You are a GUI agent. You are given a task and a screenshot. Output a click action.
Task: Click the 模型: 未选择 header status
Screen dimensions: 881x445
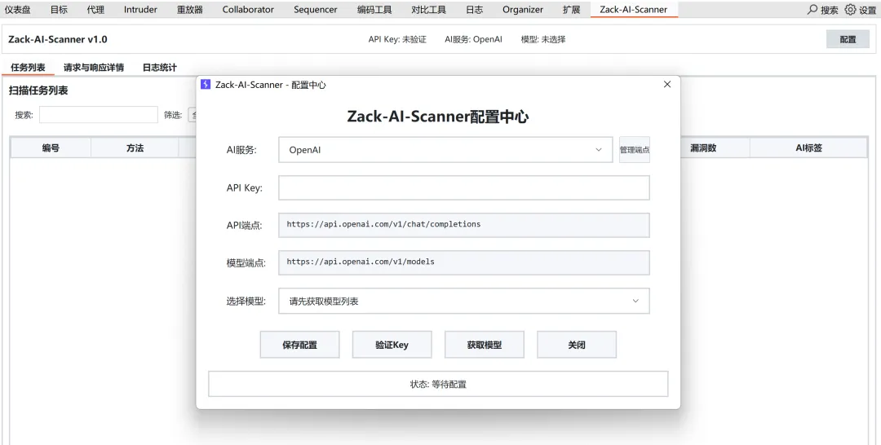542,39
